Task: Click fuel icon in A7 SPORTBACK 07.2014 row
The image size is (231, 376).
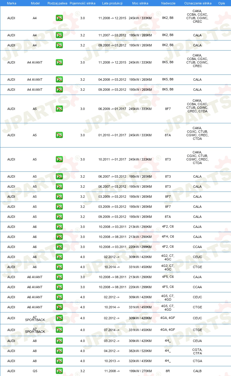Action: (59, 330)
